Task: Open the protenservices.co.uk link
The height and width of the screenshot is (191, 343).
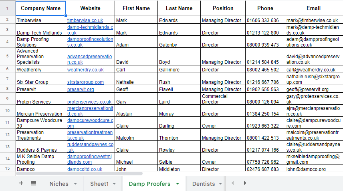Action: click(x=89, y=102)
